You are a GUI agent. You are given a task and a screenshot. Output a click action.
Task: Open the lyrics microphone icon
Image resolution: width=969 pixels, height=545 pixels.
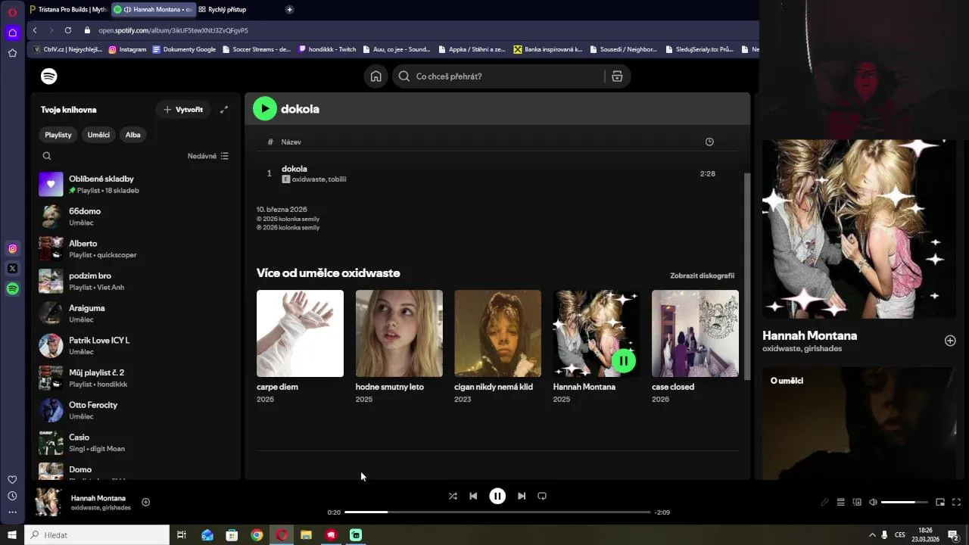coord(824,502)
